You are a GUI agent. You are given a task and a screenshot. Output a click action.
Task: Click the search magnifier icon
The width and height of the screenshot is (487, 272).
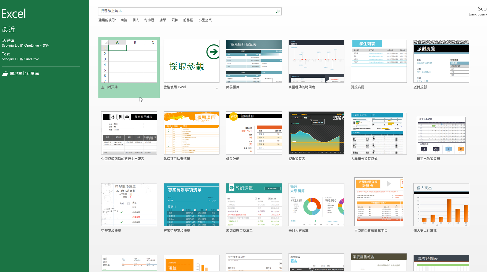coord(277,11)
